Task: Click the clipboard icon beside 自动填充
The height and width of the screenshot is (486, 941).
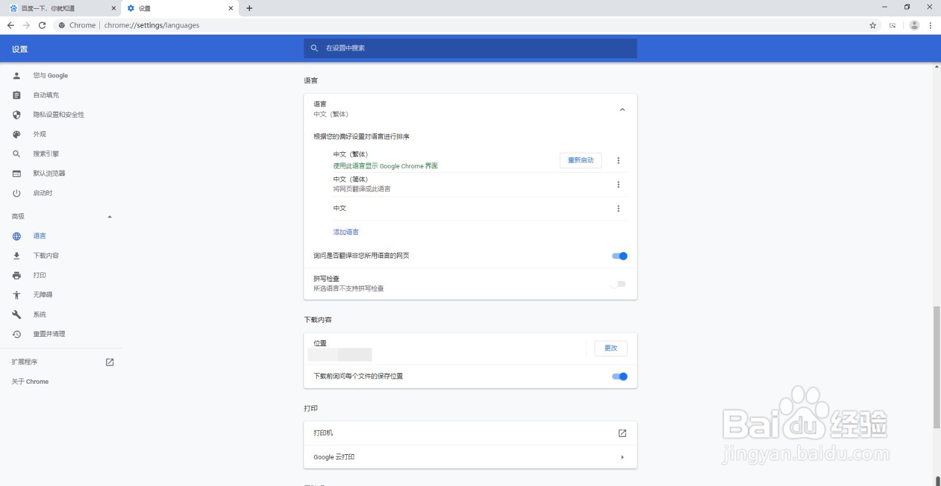Action: 16,95
